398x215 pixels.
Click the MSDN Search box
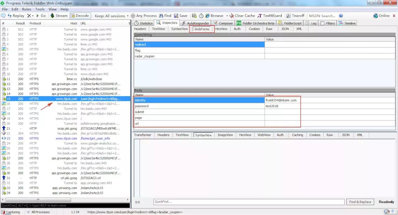coord(322,16)
